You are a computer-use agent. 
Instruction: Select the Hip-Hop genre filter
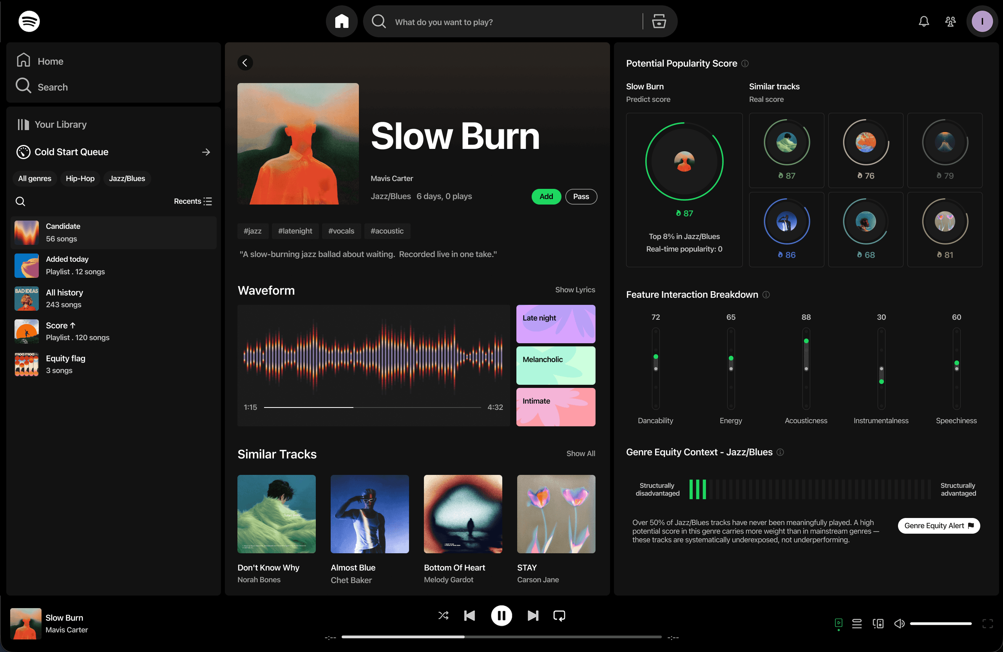[x=80, y=179]
